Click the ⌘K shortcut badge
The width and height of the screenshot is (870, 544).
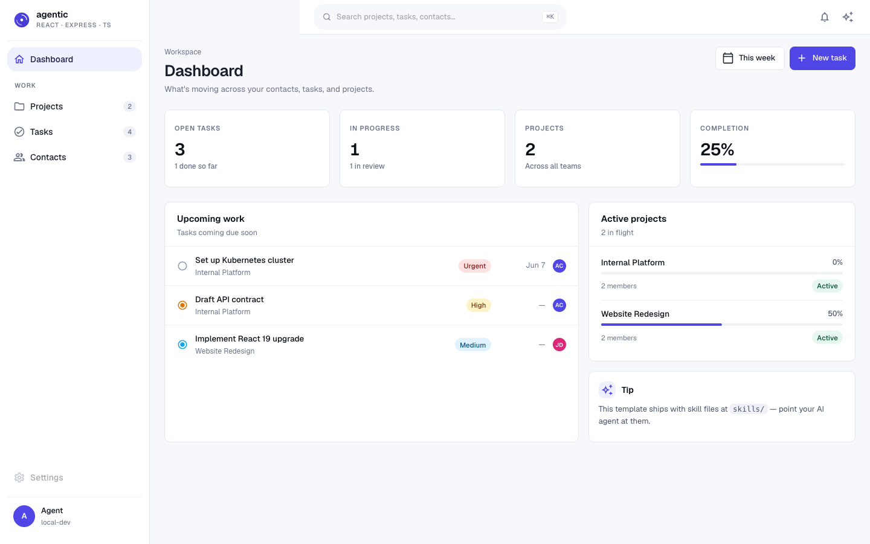pyautogui.click(x=550, y=17)
